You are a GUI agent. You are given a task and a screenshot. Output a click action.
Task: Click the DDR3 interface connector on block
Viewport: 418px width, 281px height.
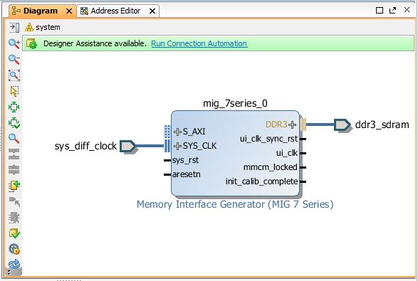303,124
